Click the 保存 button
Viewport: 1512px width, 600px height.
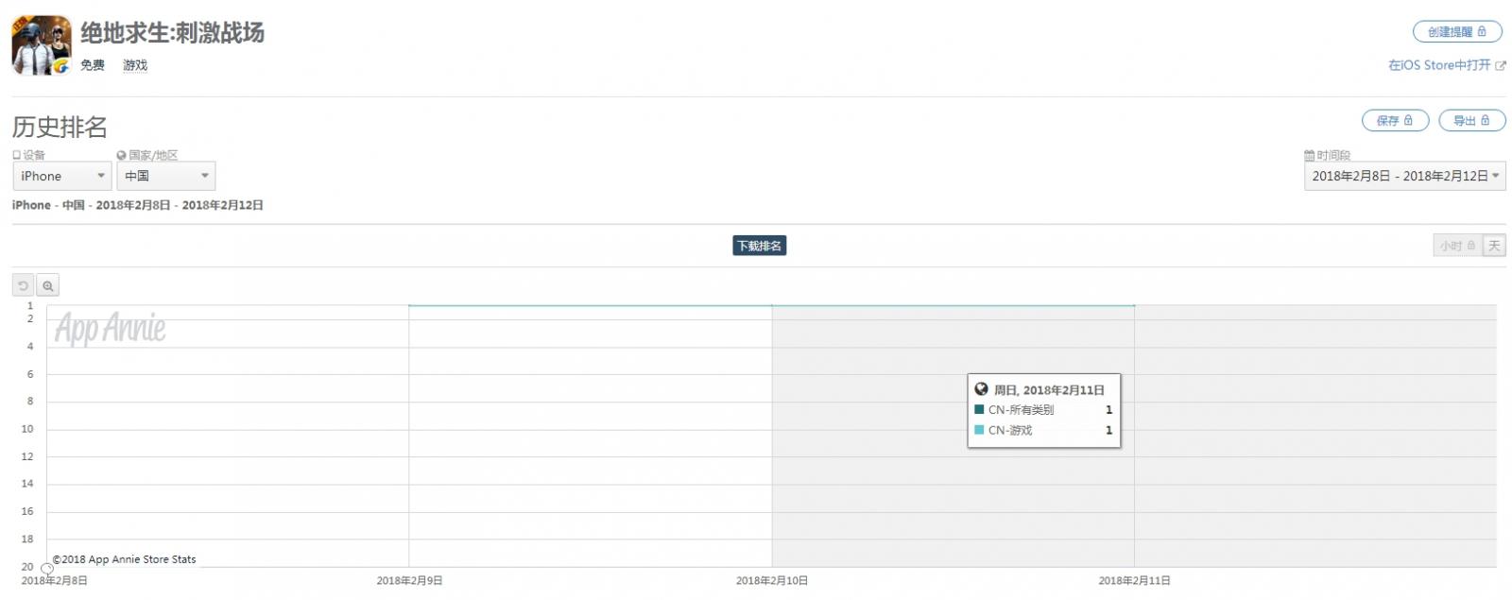coord(1395,121)
